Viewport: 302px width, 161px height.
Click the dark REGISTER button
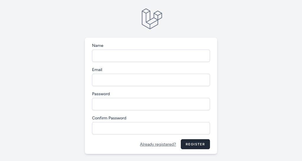click(x=195, y=144)
